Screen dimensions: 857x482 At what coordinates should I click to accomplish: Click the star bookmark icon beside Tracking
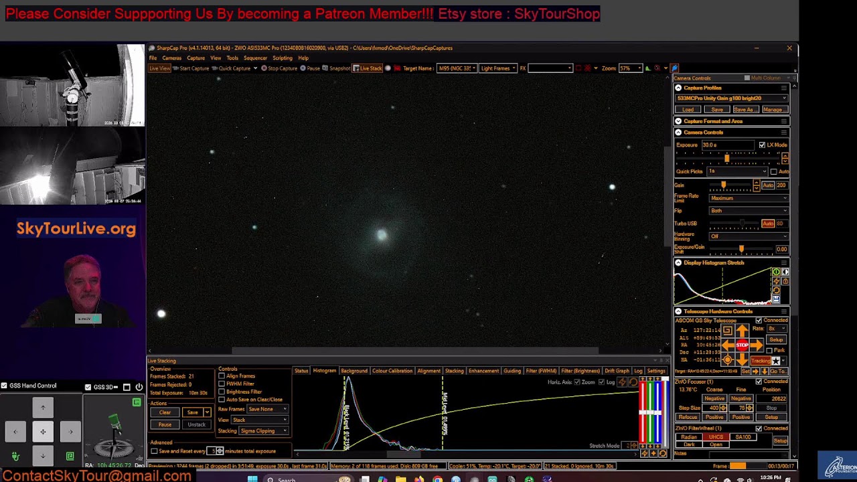tap(776, 361)
